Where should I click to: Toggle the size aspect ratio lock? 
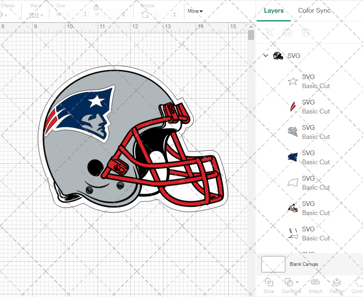point(96,7)
